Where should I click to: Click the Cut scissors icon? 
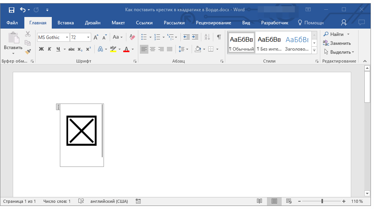(x=28, y=34)
